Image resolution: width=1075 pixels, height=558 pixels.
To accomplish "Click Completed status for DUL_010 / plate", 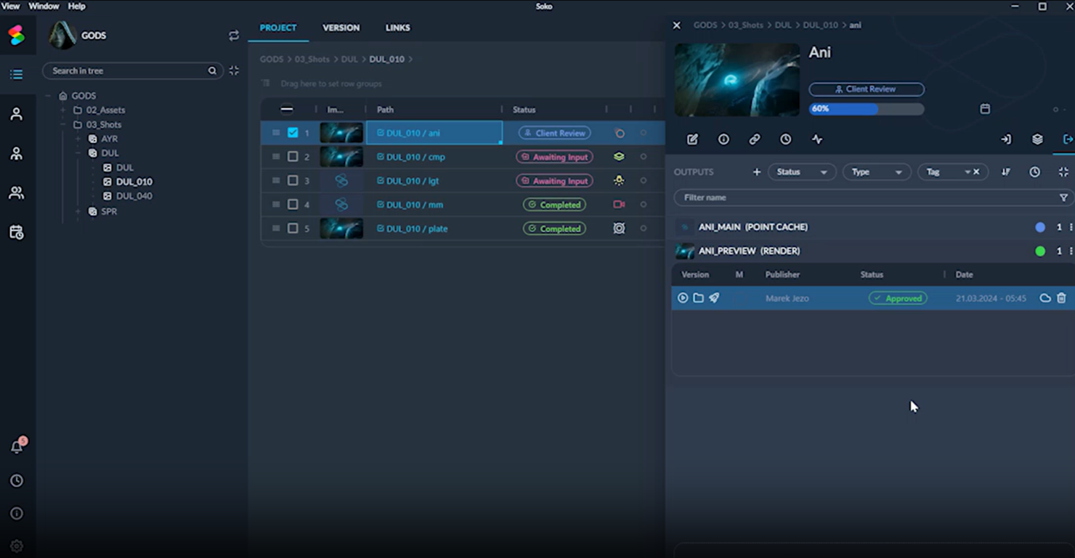I will click(x=555, y=229).
